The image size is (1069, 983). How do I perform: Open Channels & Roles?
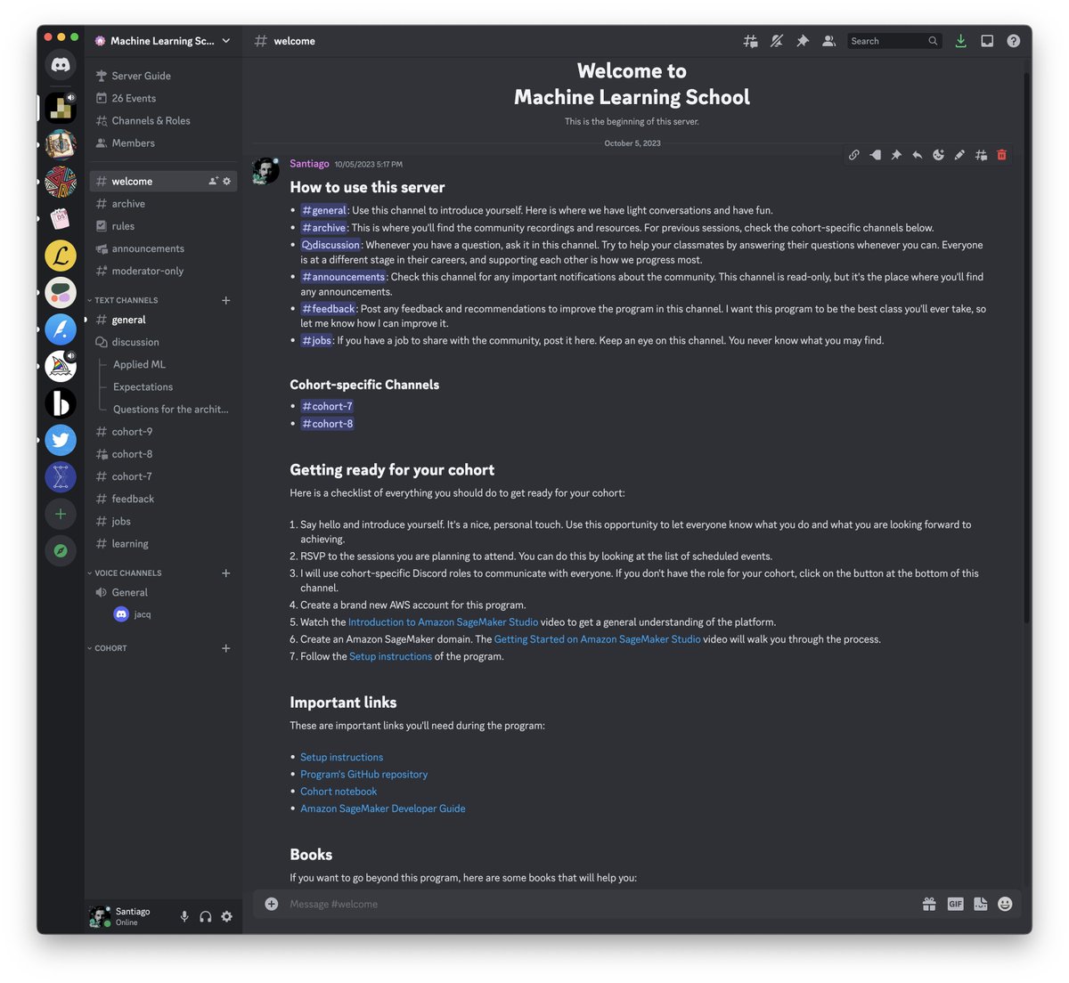tap(163, 120)
